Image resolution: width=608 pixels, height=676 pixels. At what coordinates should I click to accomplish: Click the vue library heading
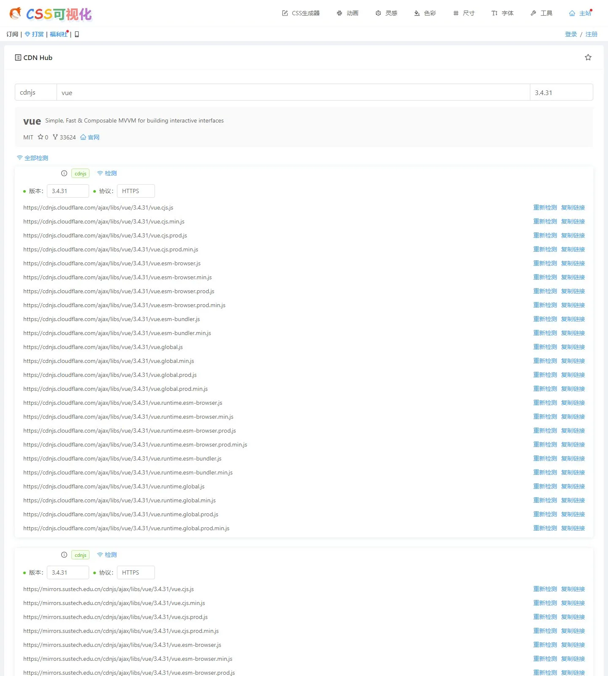click(x=32, y=121)
